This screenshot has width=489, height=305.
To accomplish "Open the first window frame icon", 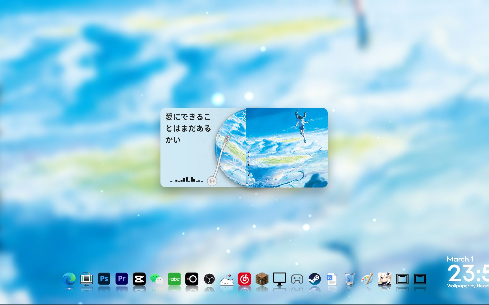I will (402, 279).
